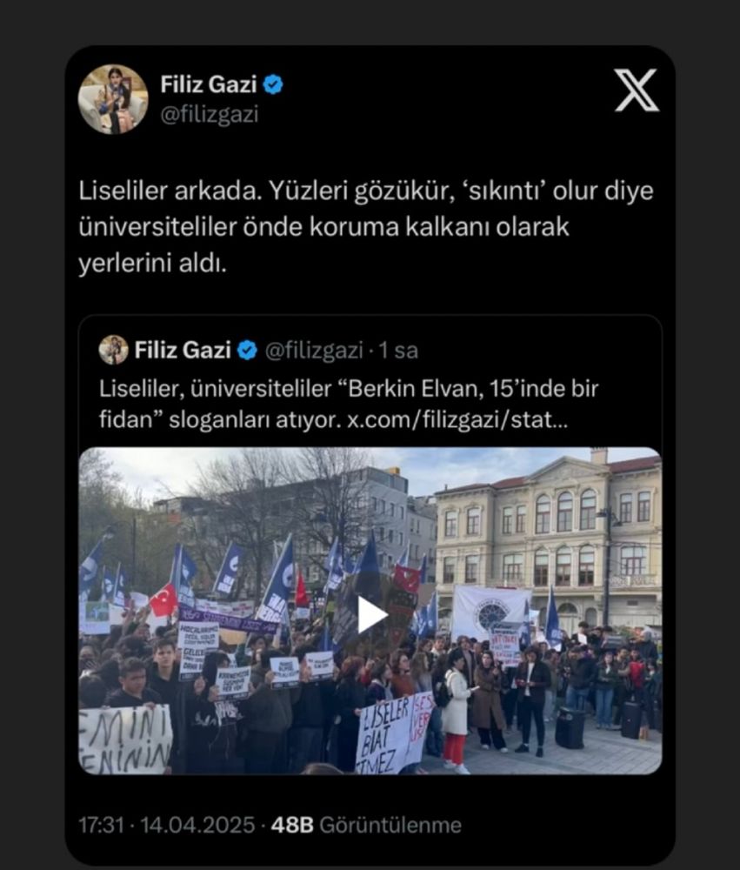The width and height of the screenshot is (740, 870).
Task: Open the @filizgazi handle under the main name
Action: coord(209,115)
